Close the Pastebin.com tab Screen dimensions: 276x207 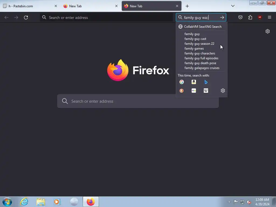pyautogui.click(x=56, y=6)
